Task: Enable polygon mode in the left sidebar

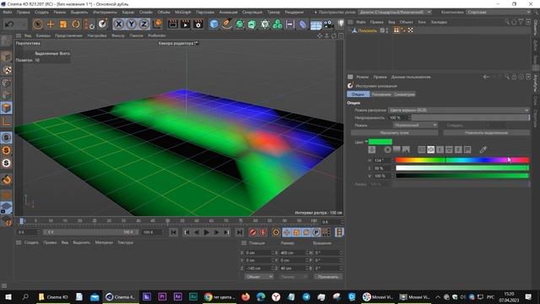Action: pyautogui.click(x=6, y=108)
